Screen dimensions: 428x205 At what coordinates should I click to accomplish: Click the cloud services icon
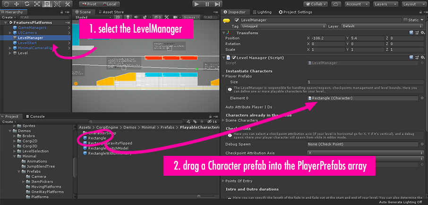tap(336, 4)
